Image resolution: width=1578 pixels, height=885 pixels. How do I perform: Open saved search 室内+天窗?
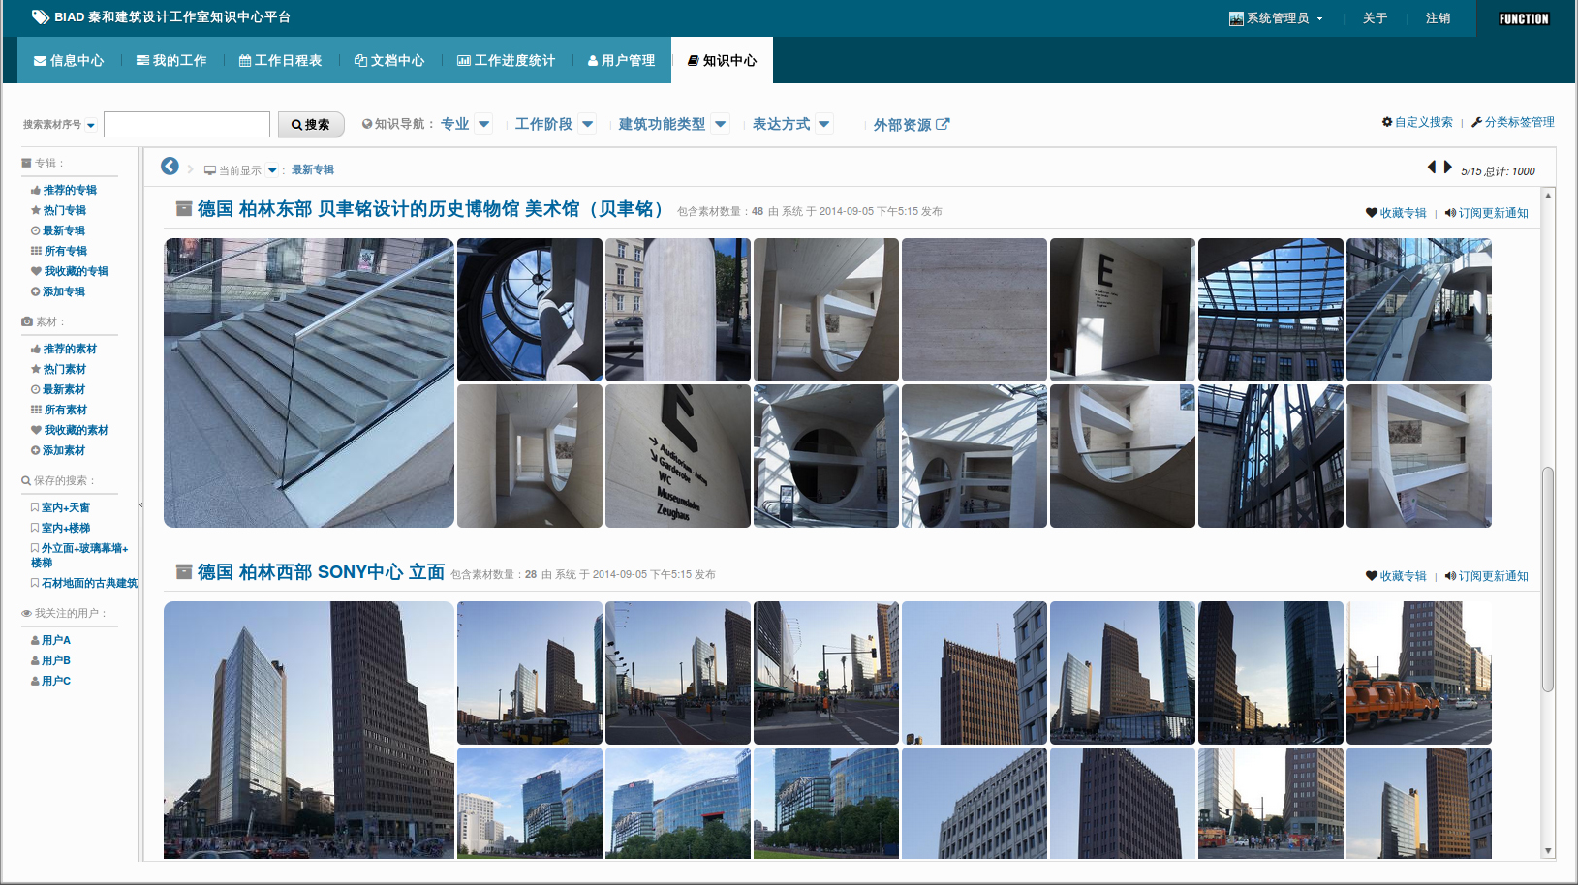(x=60, y=507)
